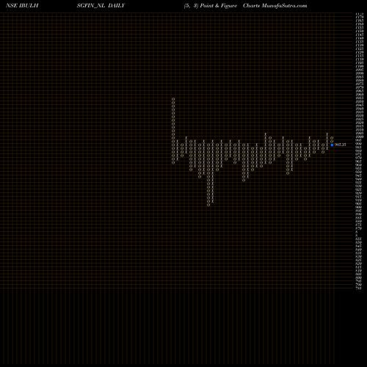Click the price label beside the blue marker
This screenshot has height=367, width=367.
(341, 145)
